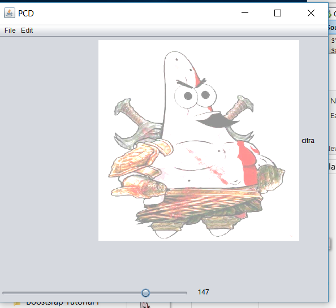Close the PCD window

pyautogui.click(x=311, y=13)
